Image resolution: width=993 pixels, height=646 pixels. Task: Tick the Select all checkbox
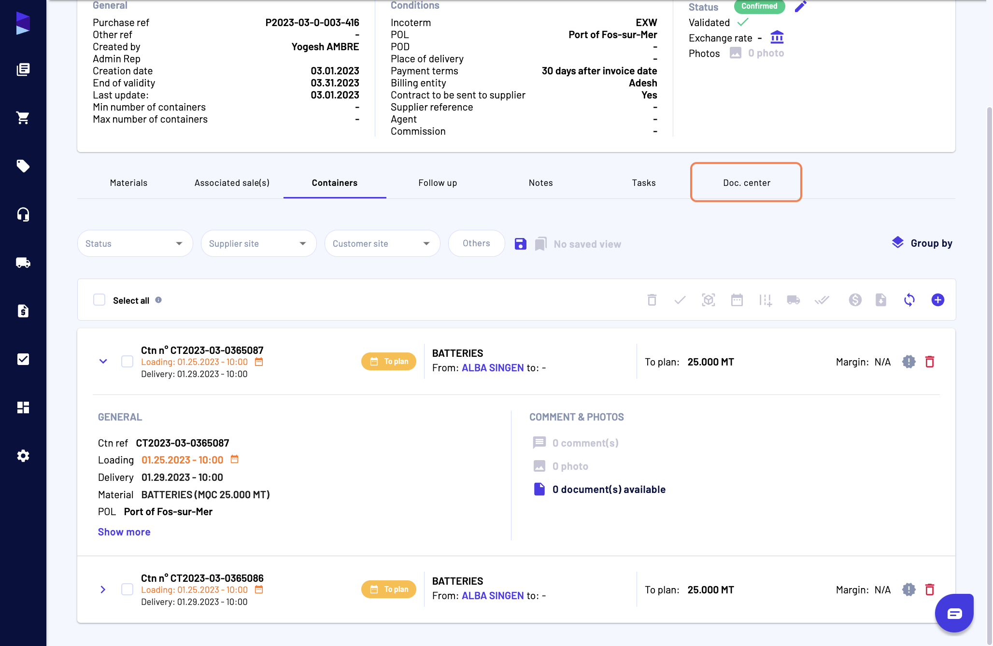[99, 300]
